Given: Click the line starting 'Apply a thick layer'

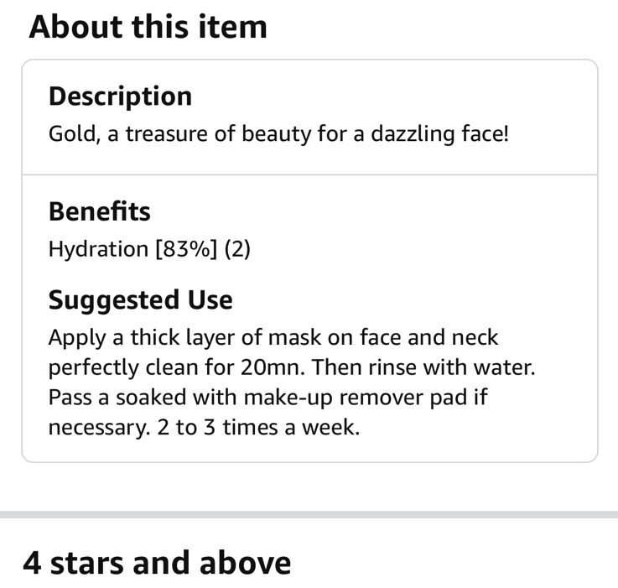Looking at the screenshot, I should pyautogui.click(x=273, y=338).
